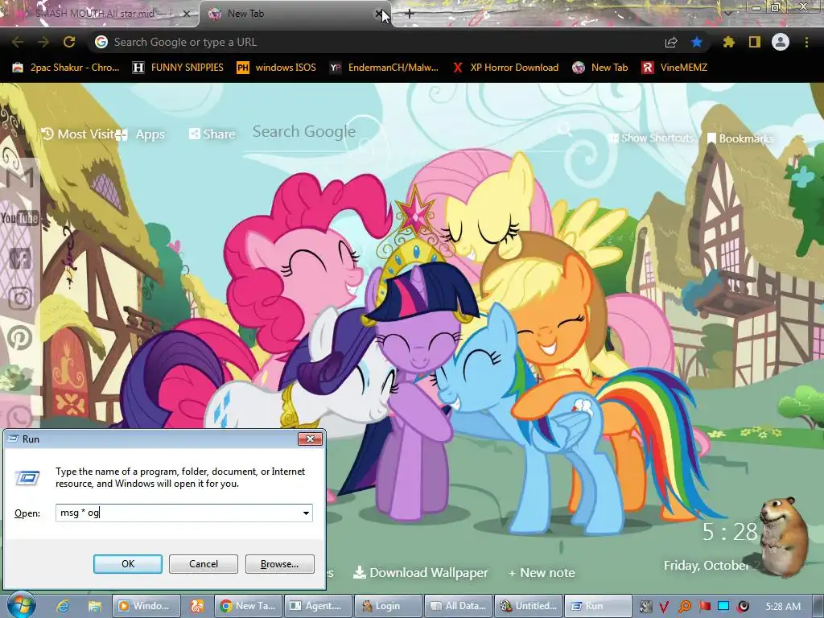Go forward in Chrome
The image size is (824, 618).
[43, 42]
